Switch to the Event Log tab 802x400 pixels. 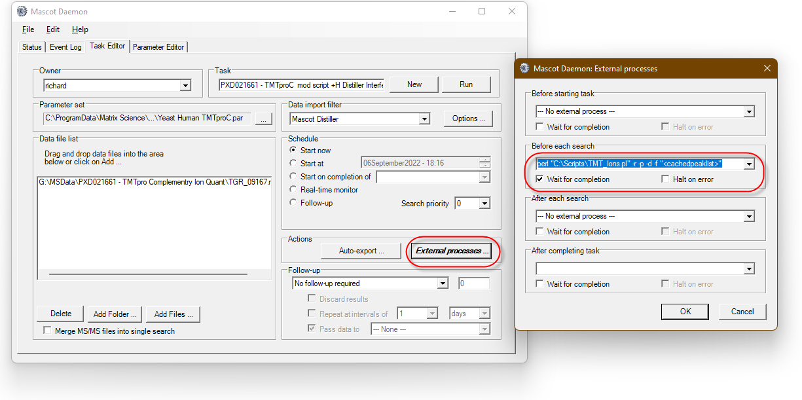(65, 47)
